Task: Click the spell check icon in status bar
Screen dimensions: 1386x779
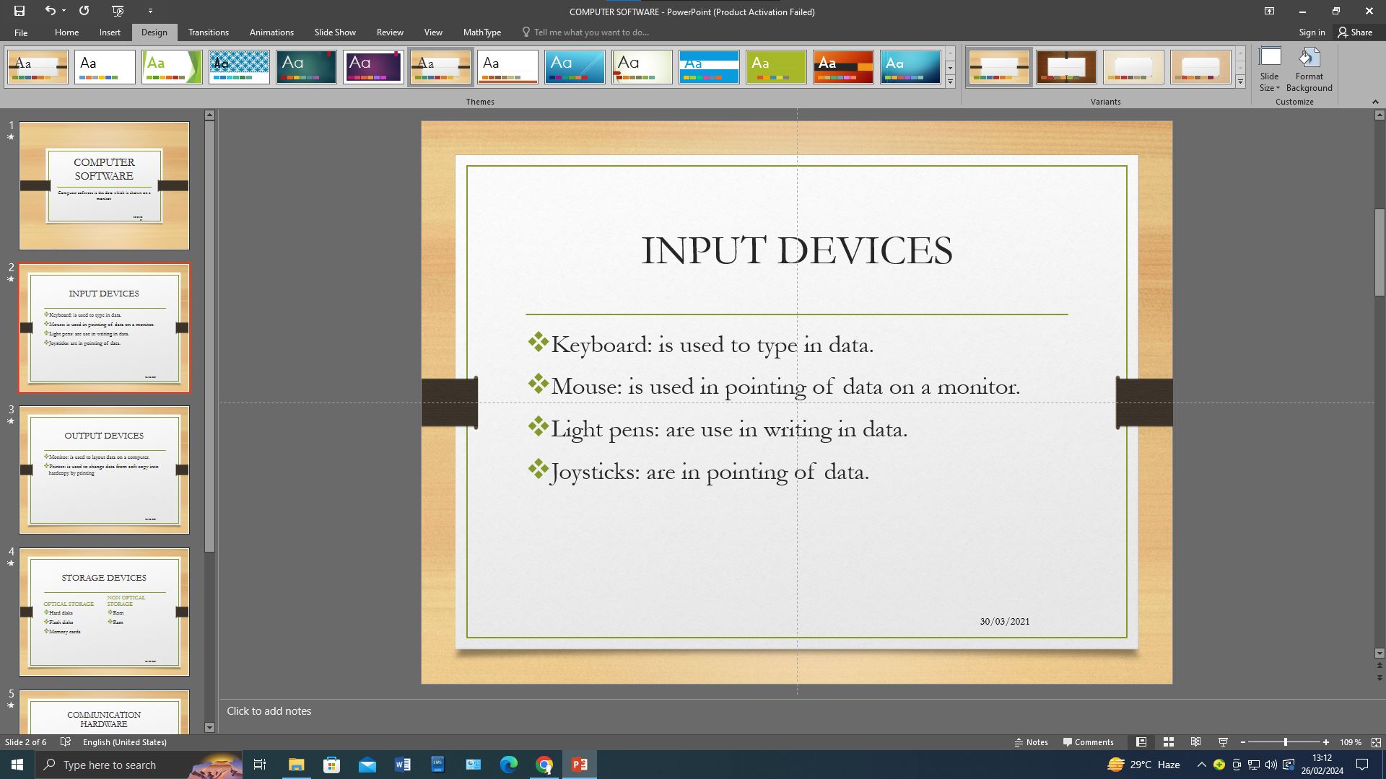Action: 66,742
